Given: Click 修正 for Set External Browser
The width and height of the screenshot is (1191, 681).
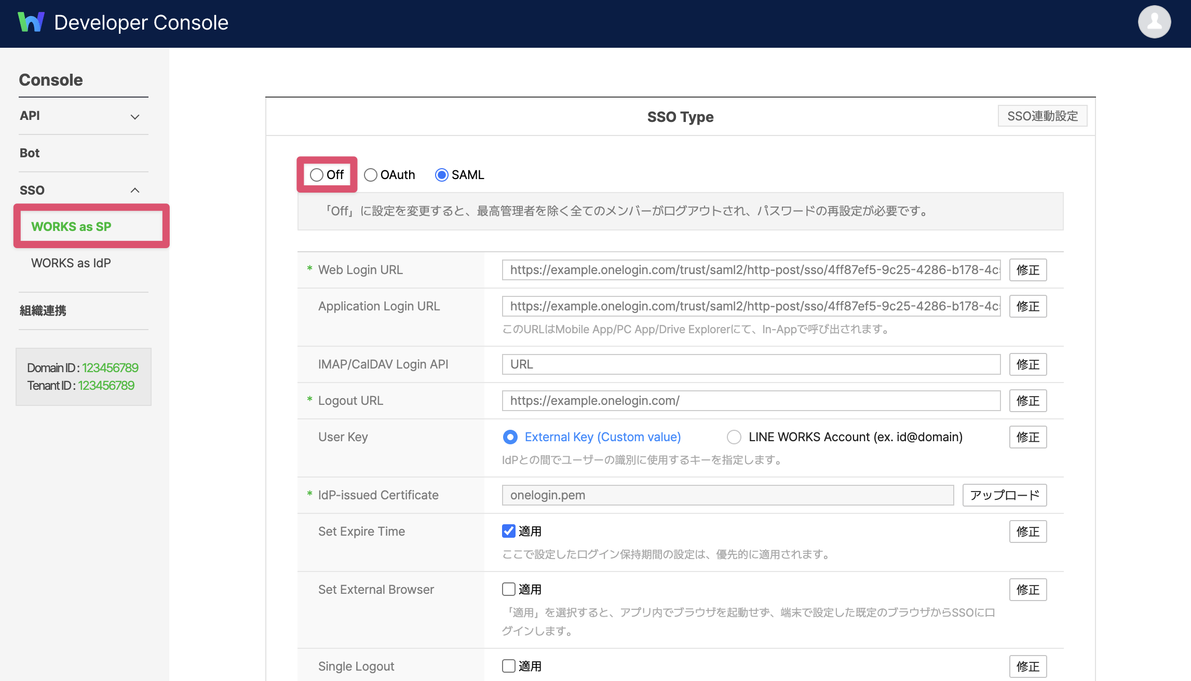Looking at the screenshot, I should coord(1028,590).
